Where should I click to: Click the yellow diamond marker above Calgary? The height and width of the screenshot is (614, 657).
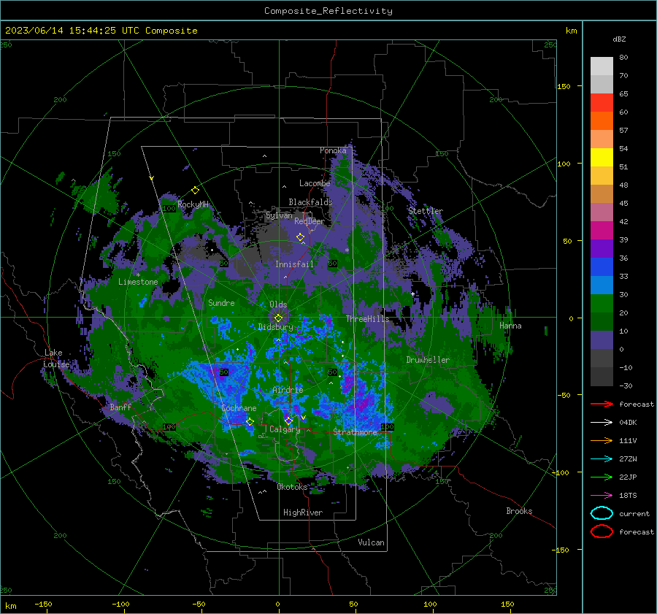288,420
